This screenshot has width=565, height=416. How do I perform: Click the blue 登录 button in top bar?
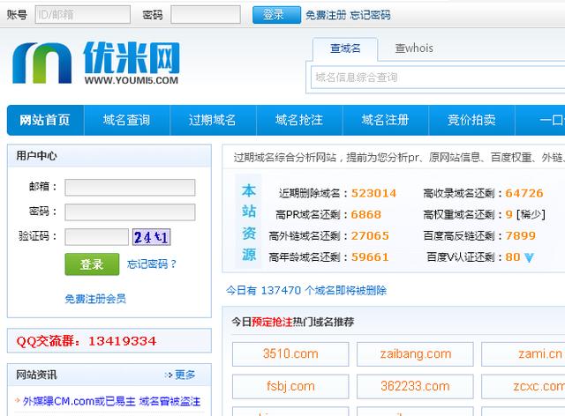pos(276,15)
